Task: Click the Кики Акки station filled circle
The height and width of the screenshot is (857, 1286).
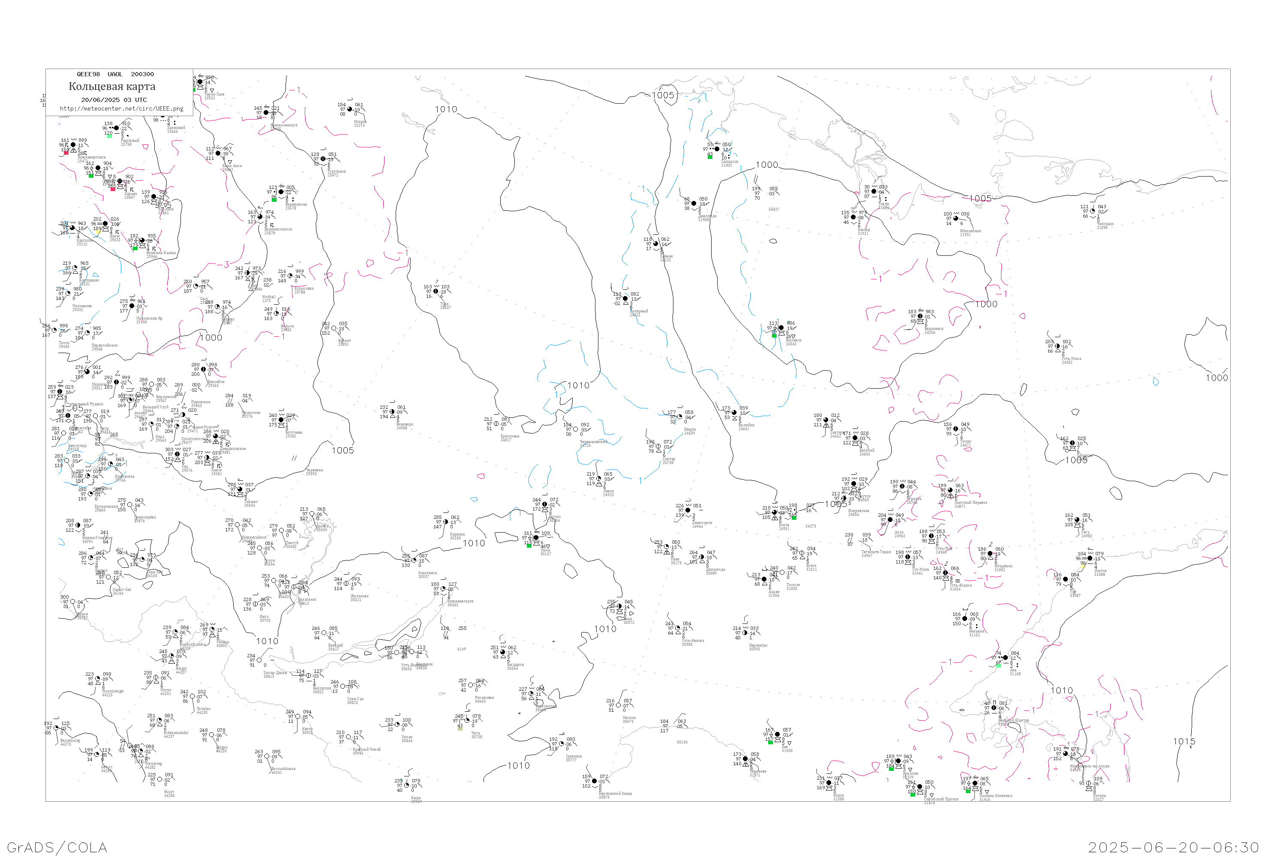Action: coord(218,153)
